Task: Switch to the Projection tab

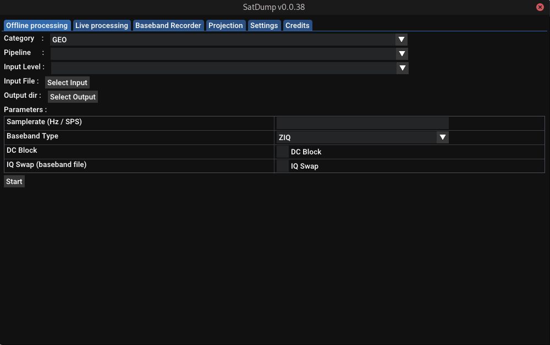Action: pyautogui.click(x=226, y=25)
